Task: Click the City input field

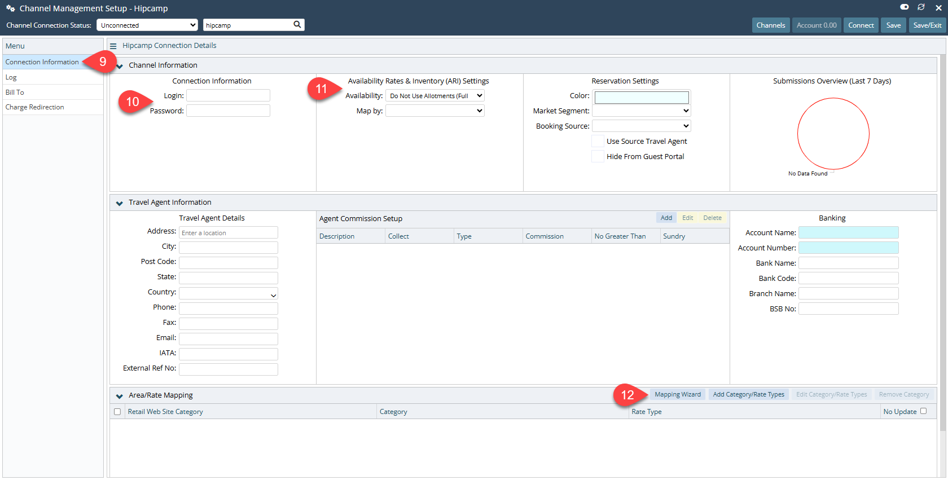Action: tap(229, 248)
